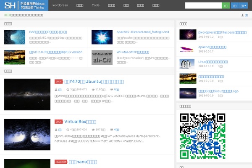
Task: Focus the header search input field
Action: click(203, 5)
